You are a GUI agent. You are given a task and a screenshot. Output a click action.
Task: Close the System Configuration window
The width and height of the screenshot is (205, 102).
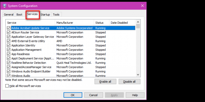pyautogui.click(x=142, y=6)
